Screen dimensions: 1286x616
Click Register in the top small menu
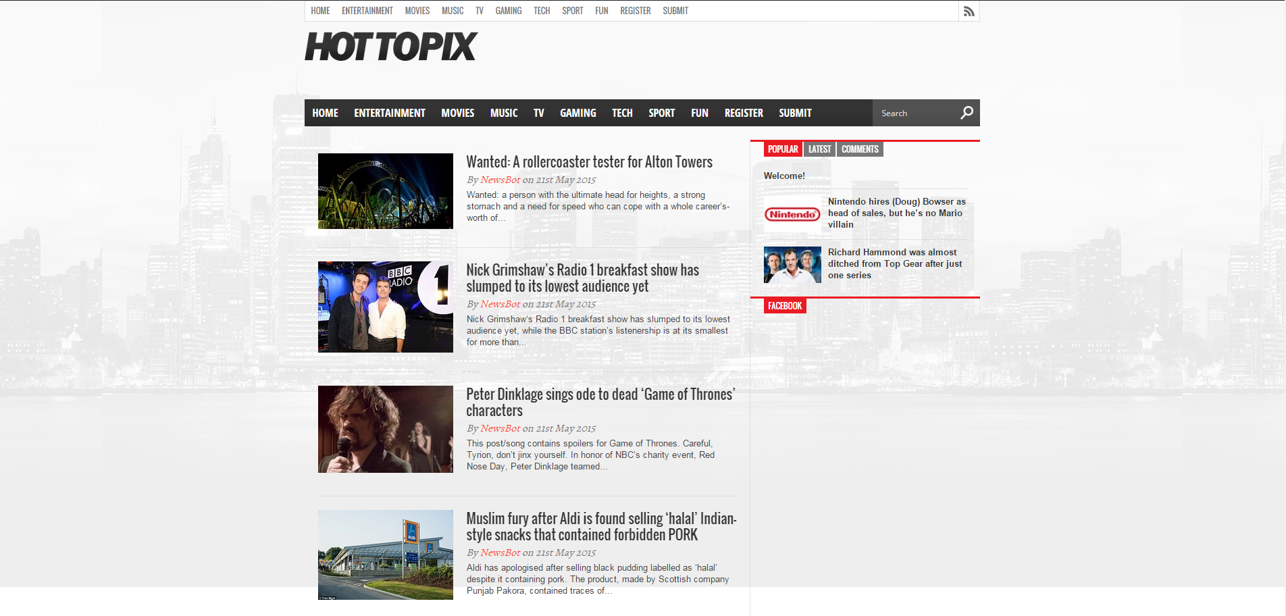(636, 11)
